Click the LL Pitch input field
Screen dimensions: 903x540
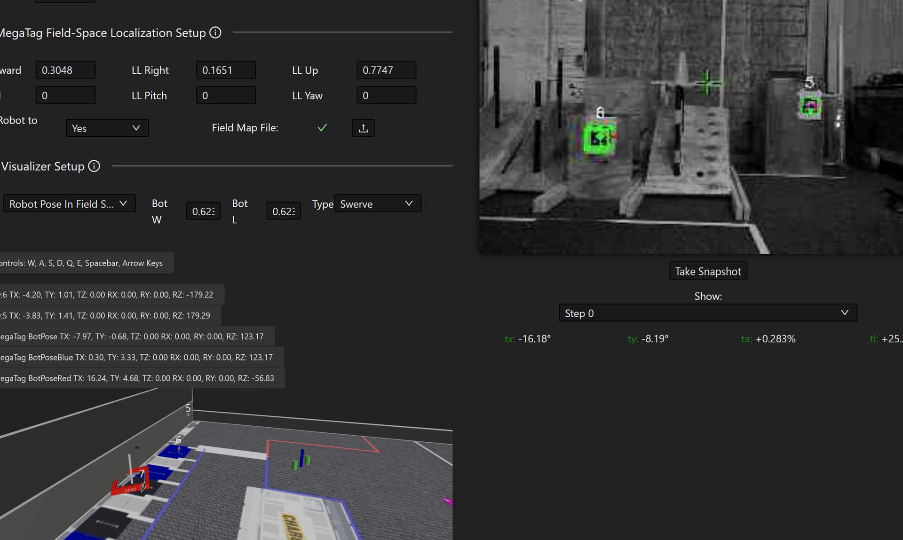[x=226, y=95]
